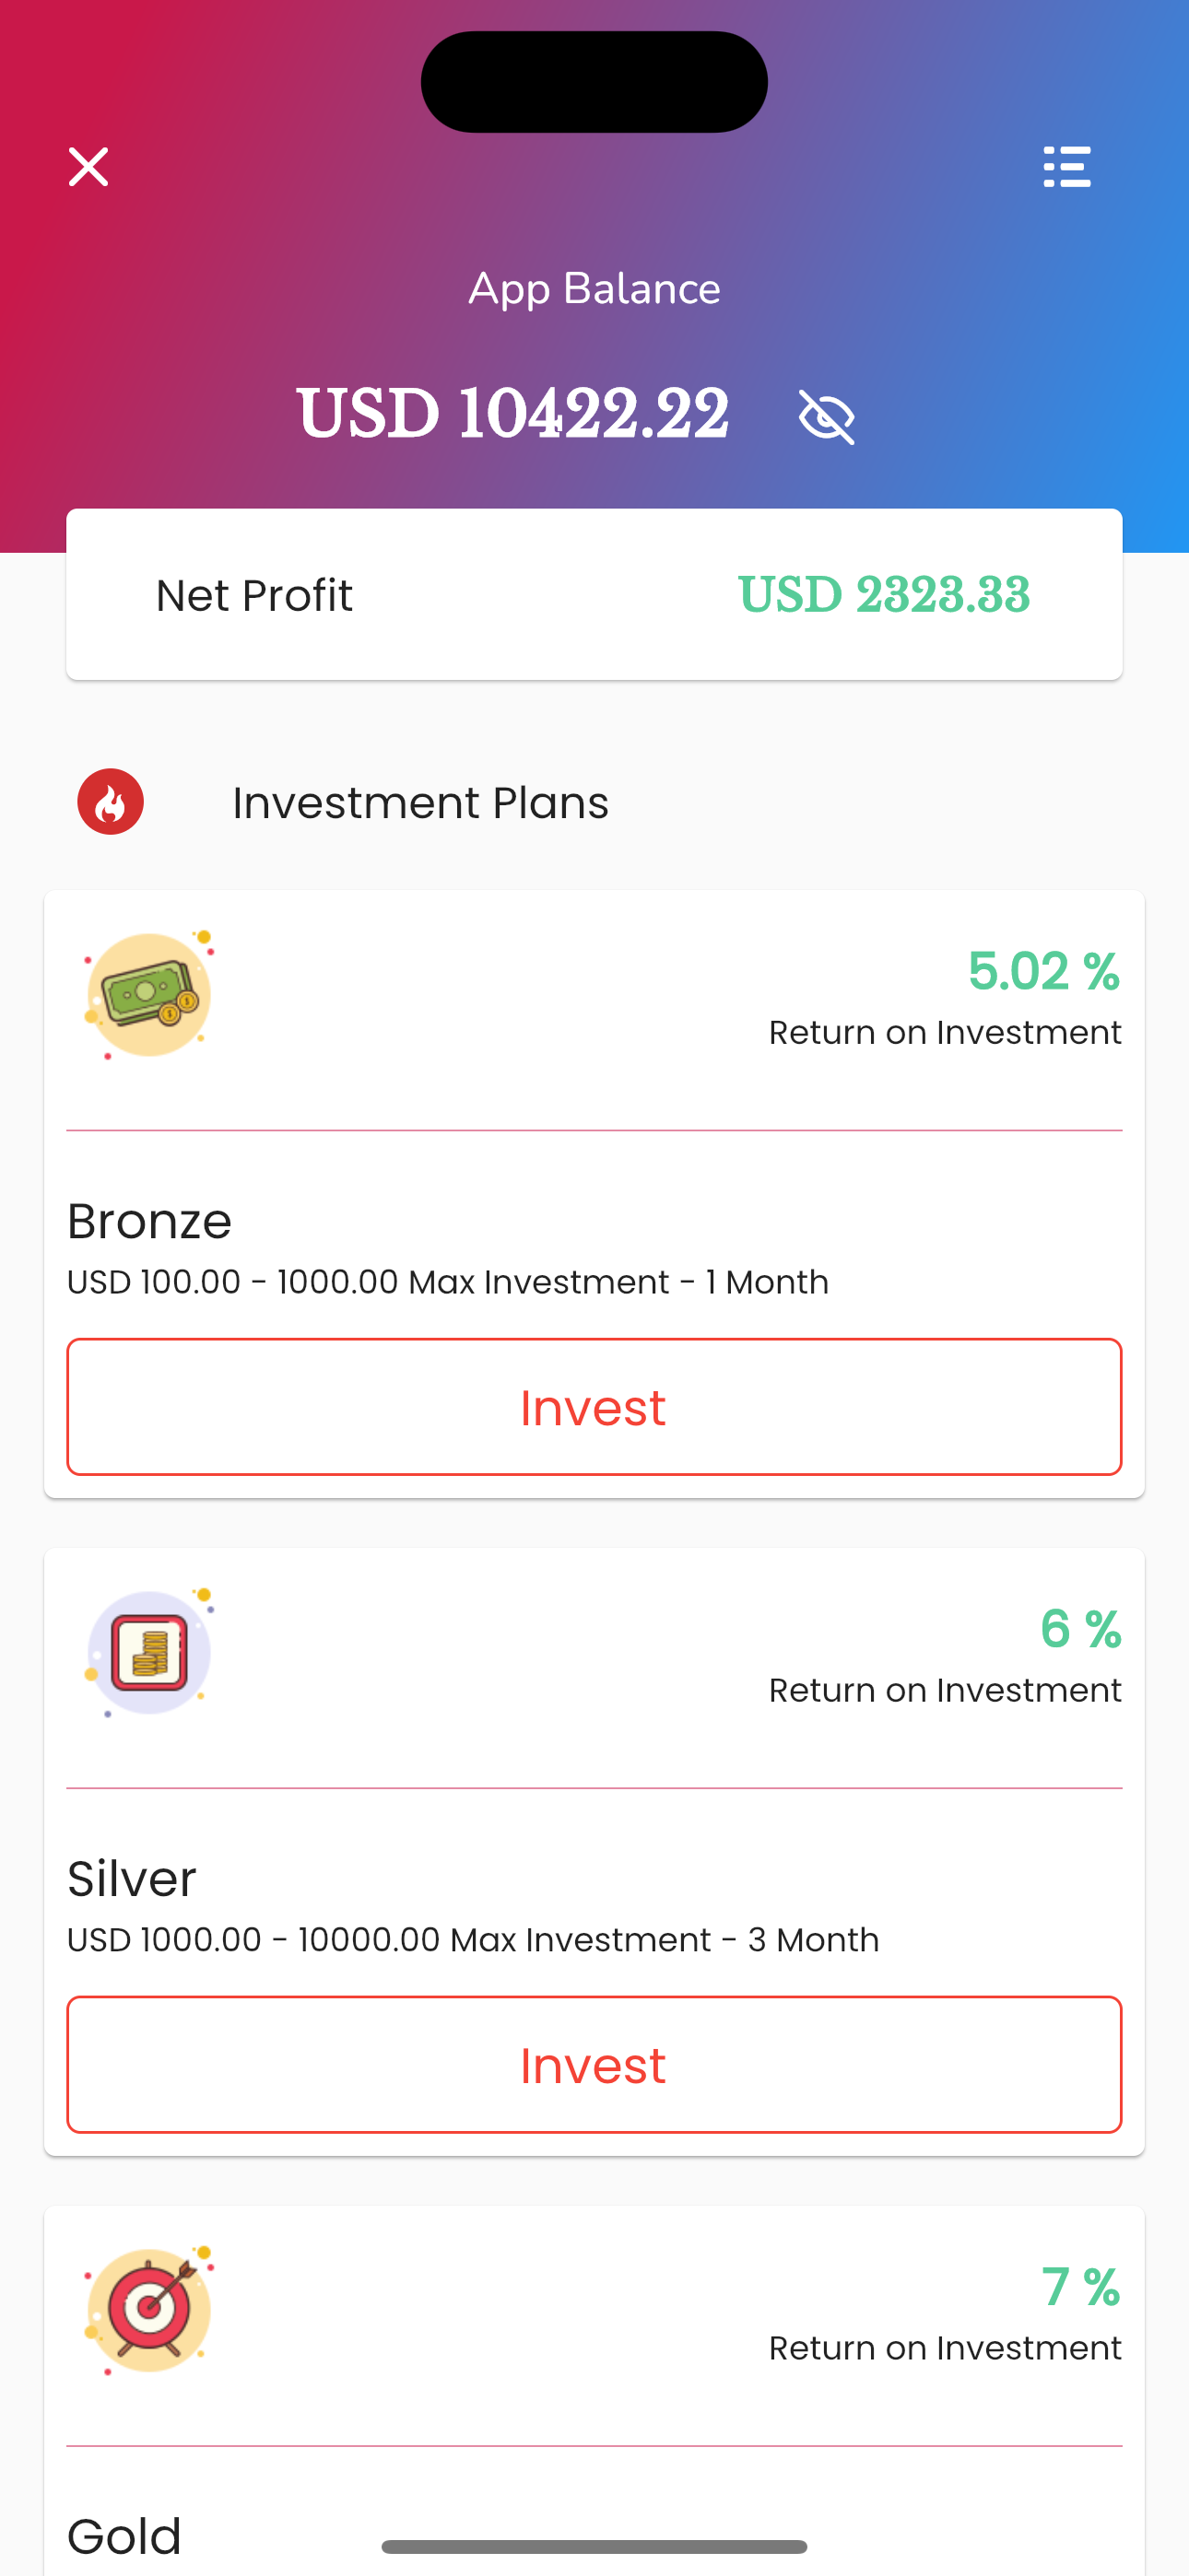
Task: Tap the App Balance label
Action: click(x=594, y=289)
